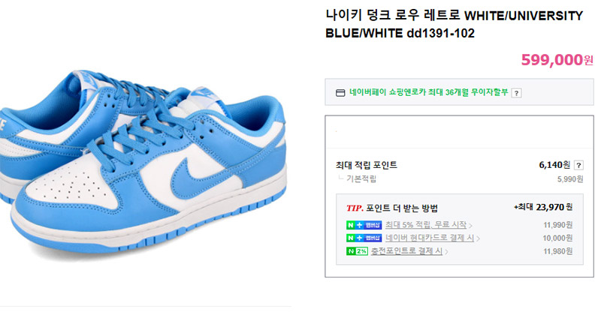The image size is (601, 315).
Task: Click the credit card icon beside Naver Pay text
Action: point(340,92)
